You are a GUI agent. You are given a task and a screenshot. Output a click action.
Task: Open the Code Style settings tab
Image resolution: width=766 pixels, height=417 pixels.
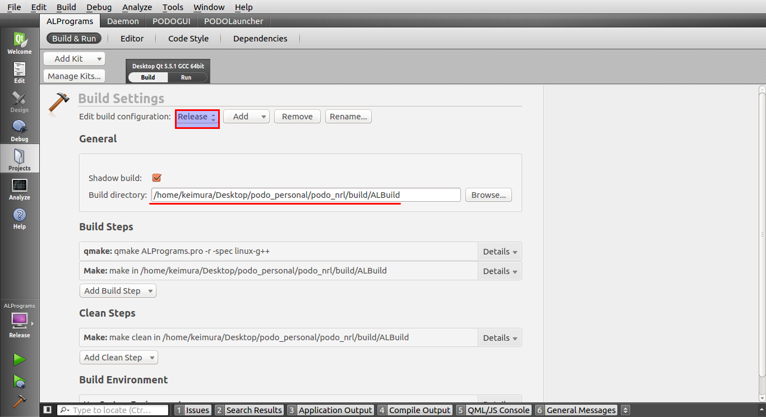pyautogui.click(x=188, y=39)
